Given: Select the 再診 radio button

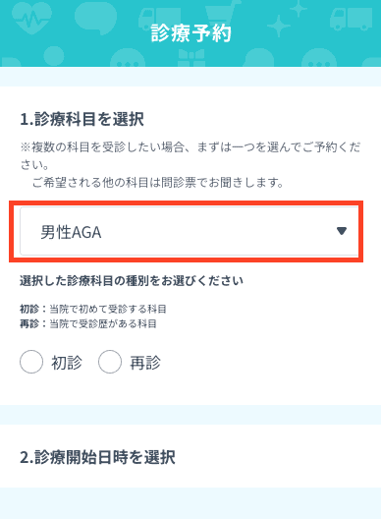Looking at the screenshot, I should [110, 362].
